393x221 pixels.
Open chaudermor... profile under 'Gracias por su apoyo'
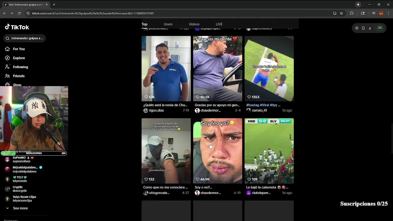tap(211, 110)
